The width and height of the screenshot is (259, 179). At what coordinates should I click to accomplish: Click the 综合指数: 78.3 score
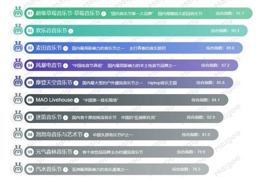(x=187, y=169)
